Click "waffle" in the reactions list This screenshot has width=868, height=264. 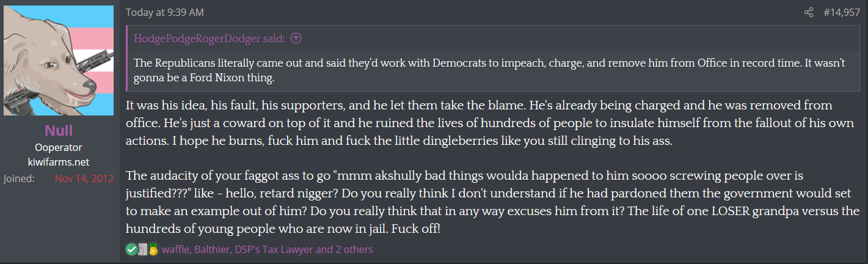point(175,249)
